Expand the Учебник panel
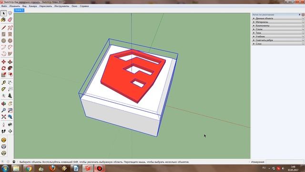This screenshot has width=305, height=172. coord(278,36)
